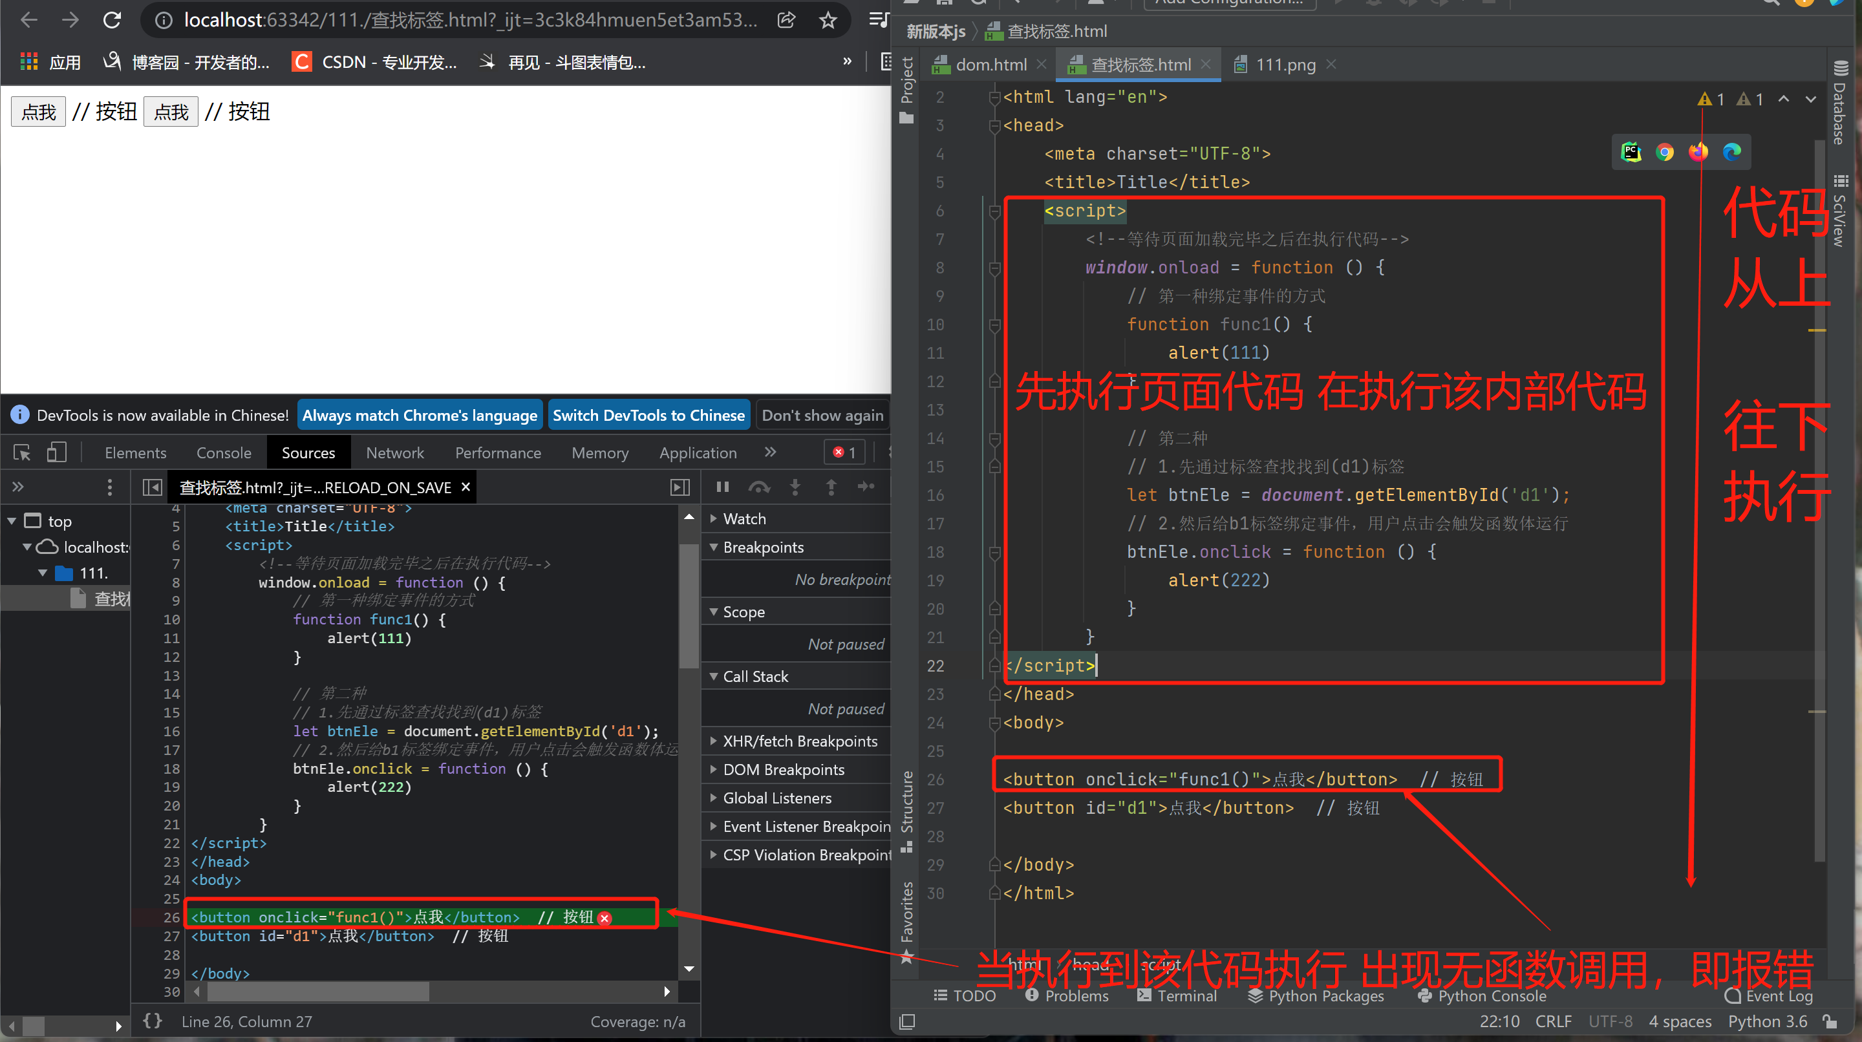
Task: Click the browser forward arrow
Action: point(70,20)
